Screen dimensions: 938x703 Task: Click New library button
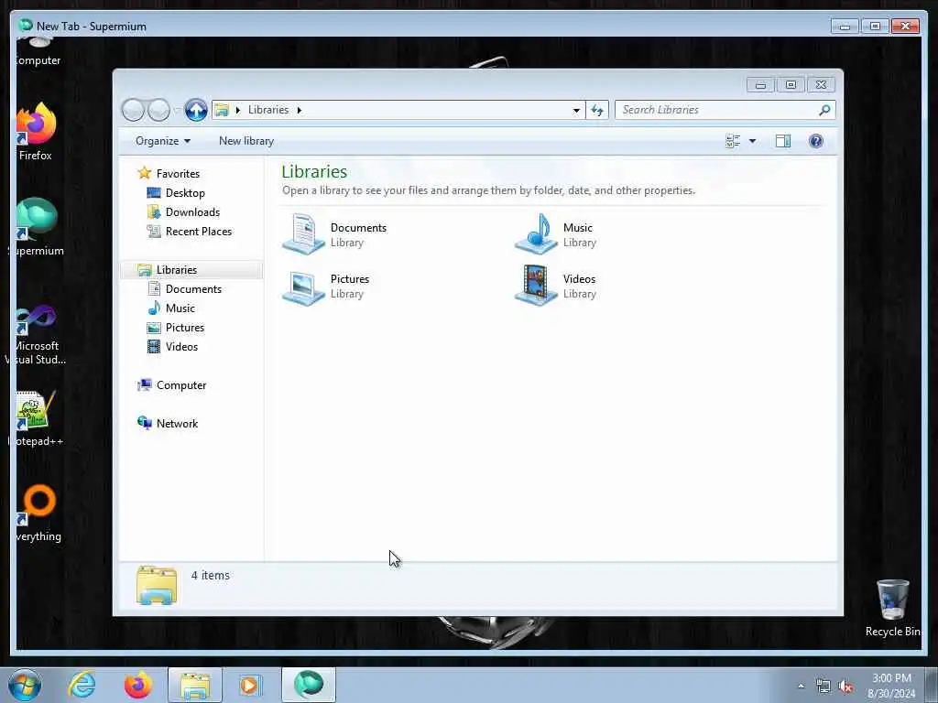point(246,141)
